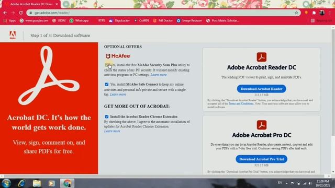Open the Chrome Extensions puzzle icon
Viewport: 335px width, 188px height.
click(x=314, y=13)
